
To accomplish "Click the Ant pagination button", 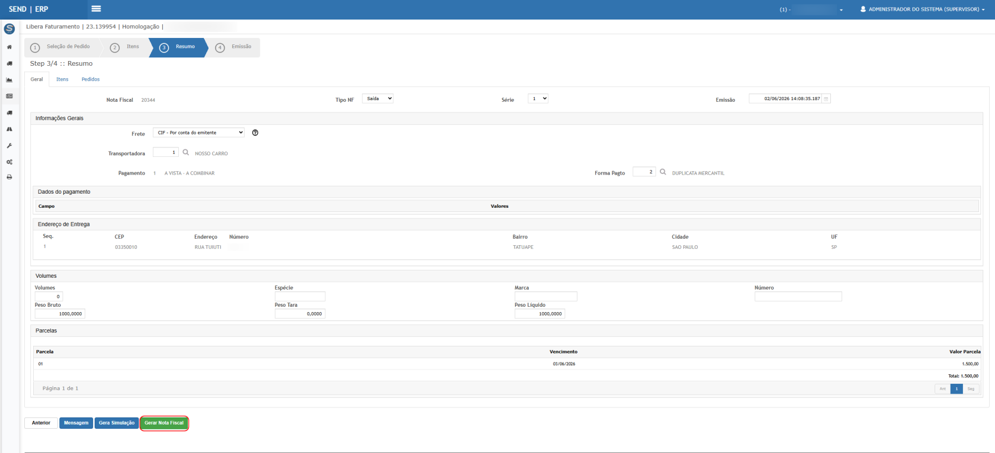I will (942, 388).
